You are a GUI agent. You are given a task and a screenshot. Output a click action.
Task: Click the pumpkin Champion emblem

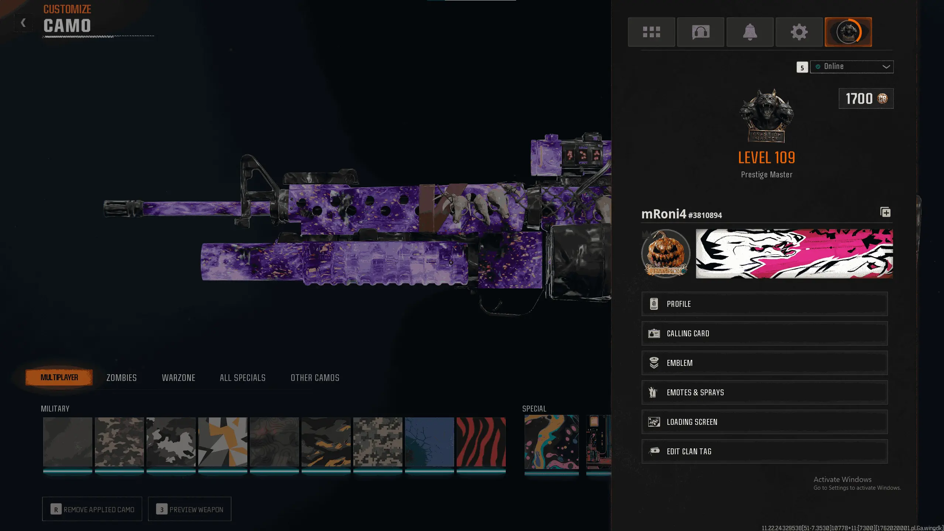(x=666, y=253)
